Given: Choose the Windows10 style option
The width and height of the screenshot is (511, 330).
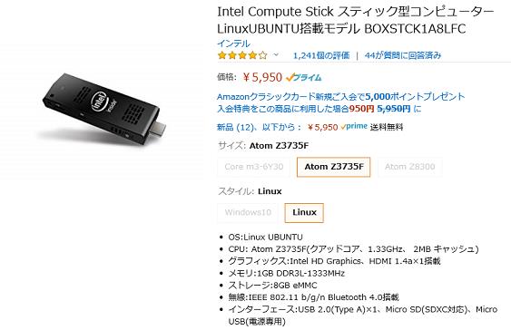Looking at the screenshot, I should tap(248, 212).
